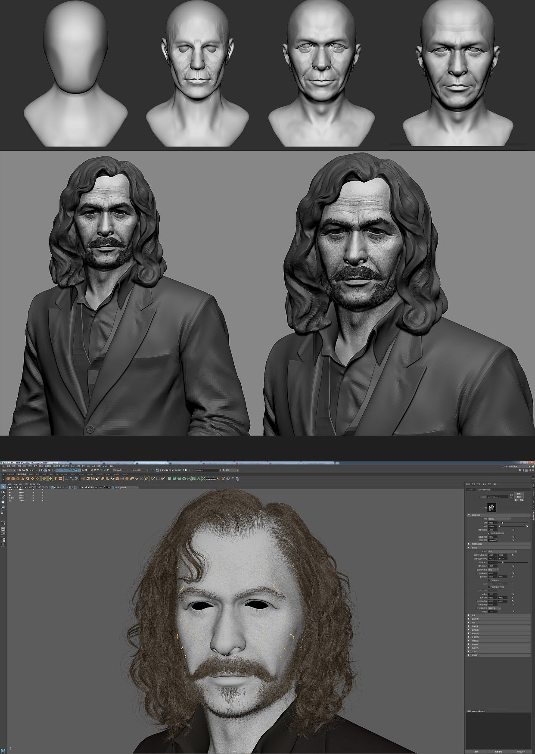535x754 pixels.
Task: Click the lock icon beside the workspace selector
Action: click(x=533, y=467)
